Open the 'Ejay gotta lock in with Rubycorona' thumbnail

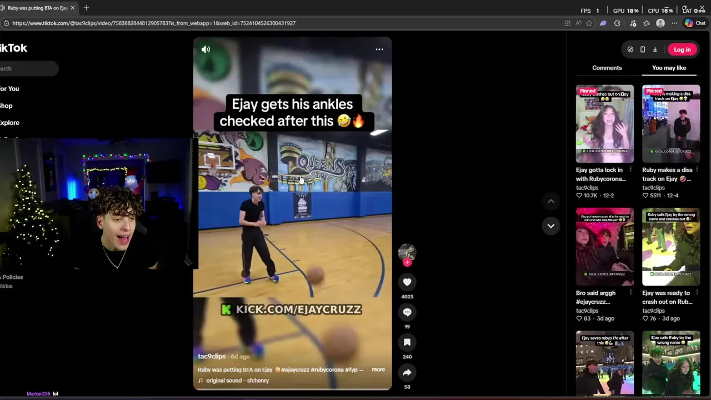click(x=605, y=124)
